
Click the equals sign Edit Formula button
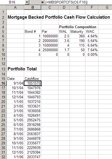(42, 2)
